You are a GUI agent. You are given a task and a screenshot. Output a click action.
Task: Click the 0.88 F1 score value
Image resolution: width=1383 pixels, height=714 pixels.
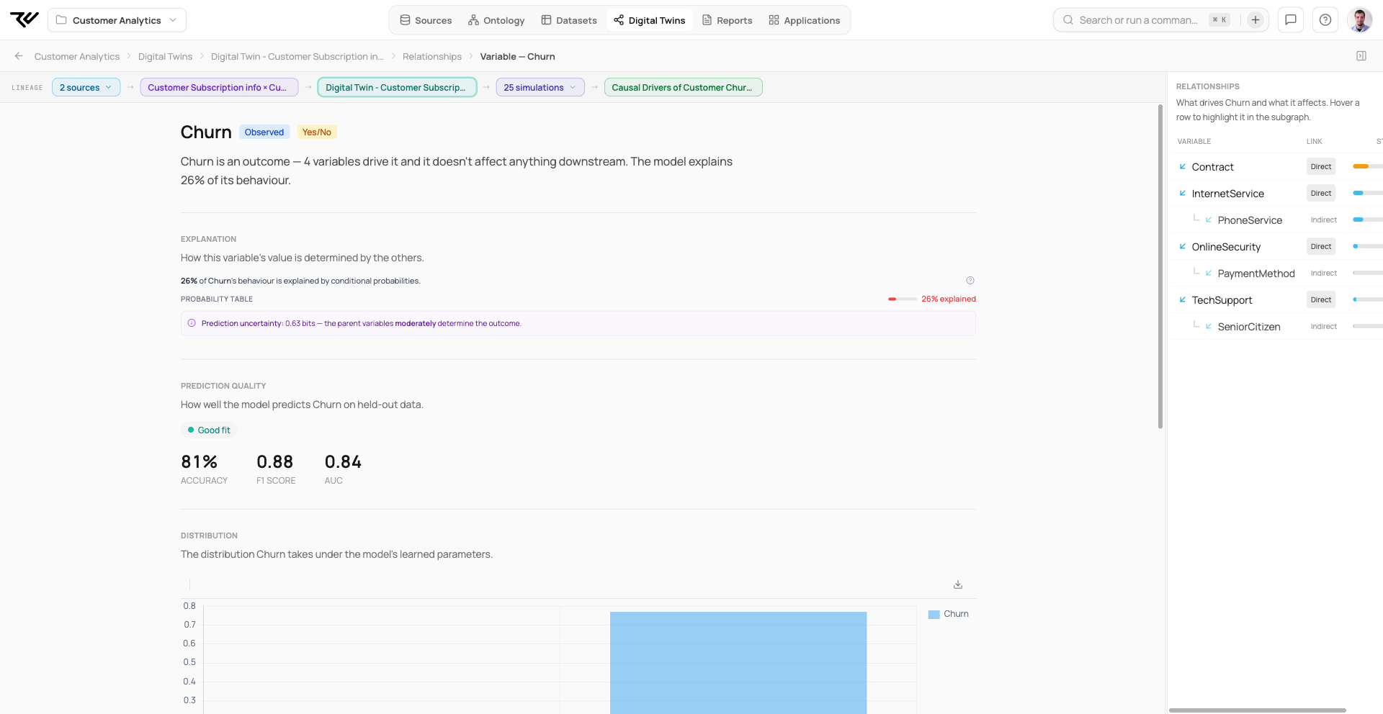(x=275, y=461)
